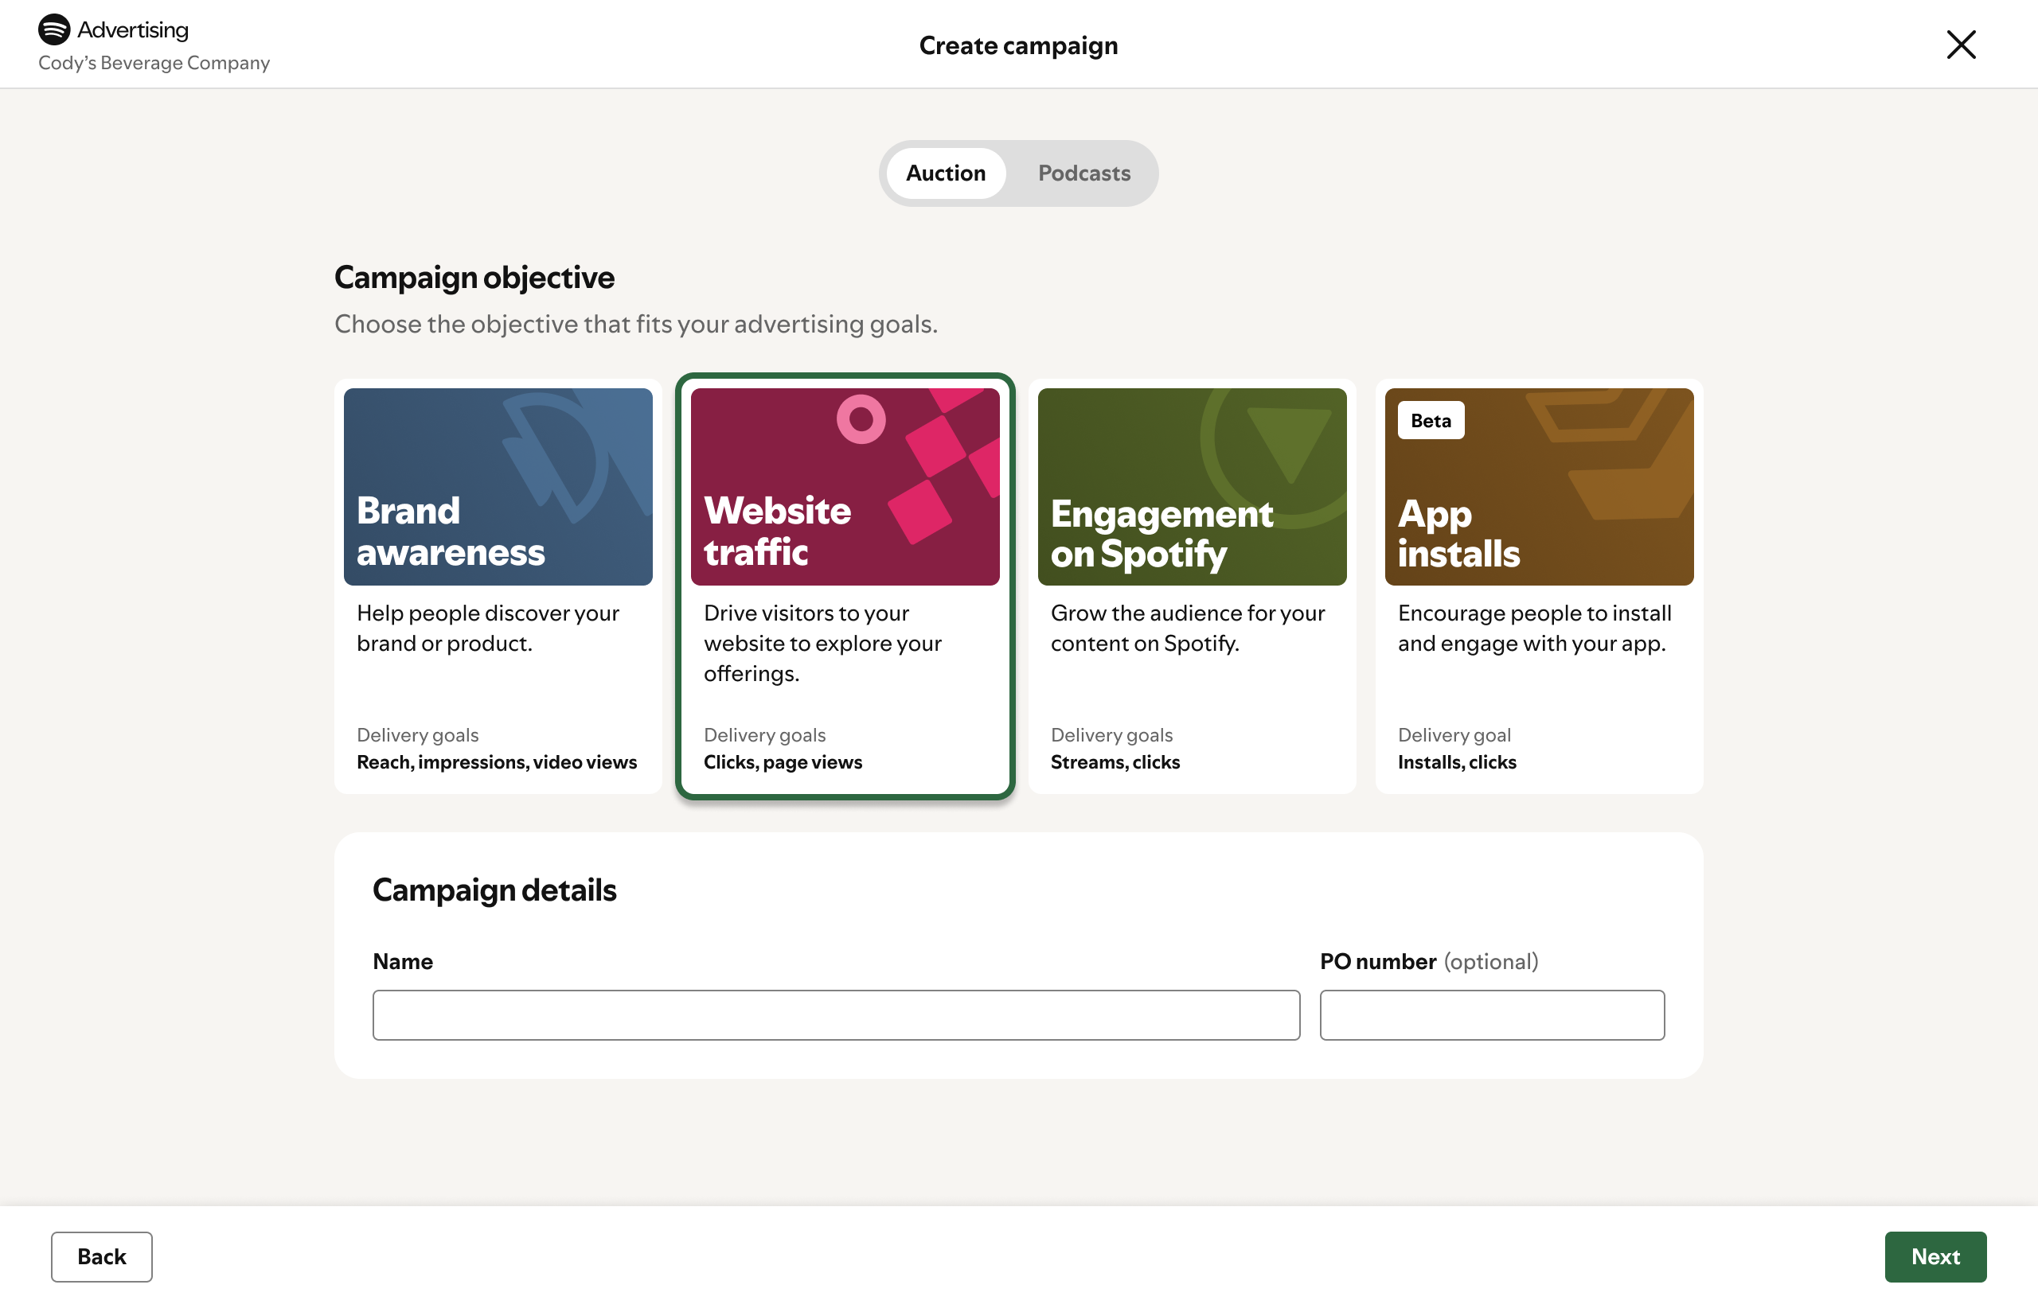This screenshot has width=2038, height=1308.
Task: Click the 'Streams, clicks' delivery goals text
Action: 1115,762
